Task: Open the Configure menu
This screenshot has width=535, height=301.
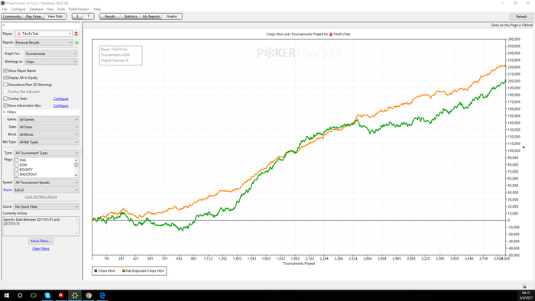Action: 18,9
